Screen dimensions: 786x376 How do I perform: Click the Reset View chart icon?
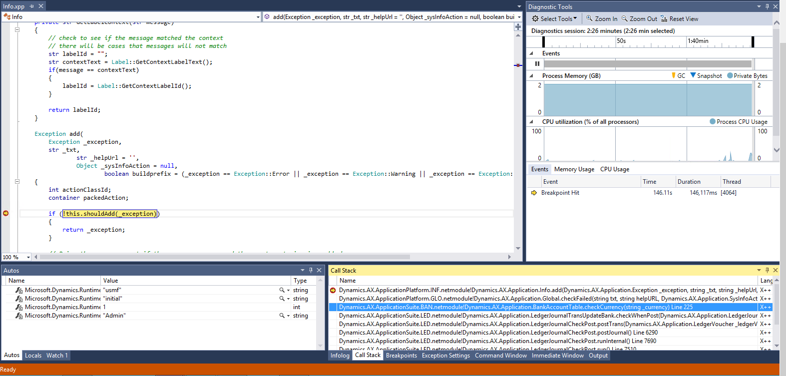664,18
